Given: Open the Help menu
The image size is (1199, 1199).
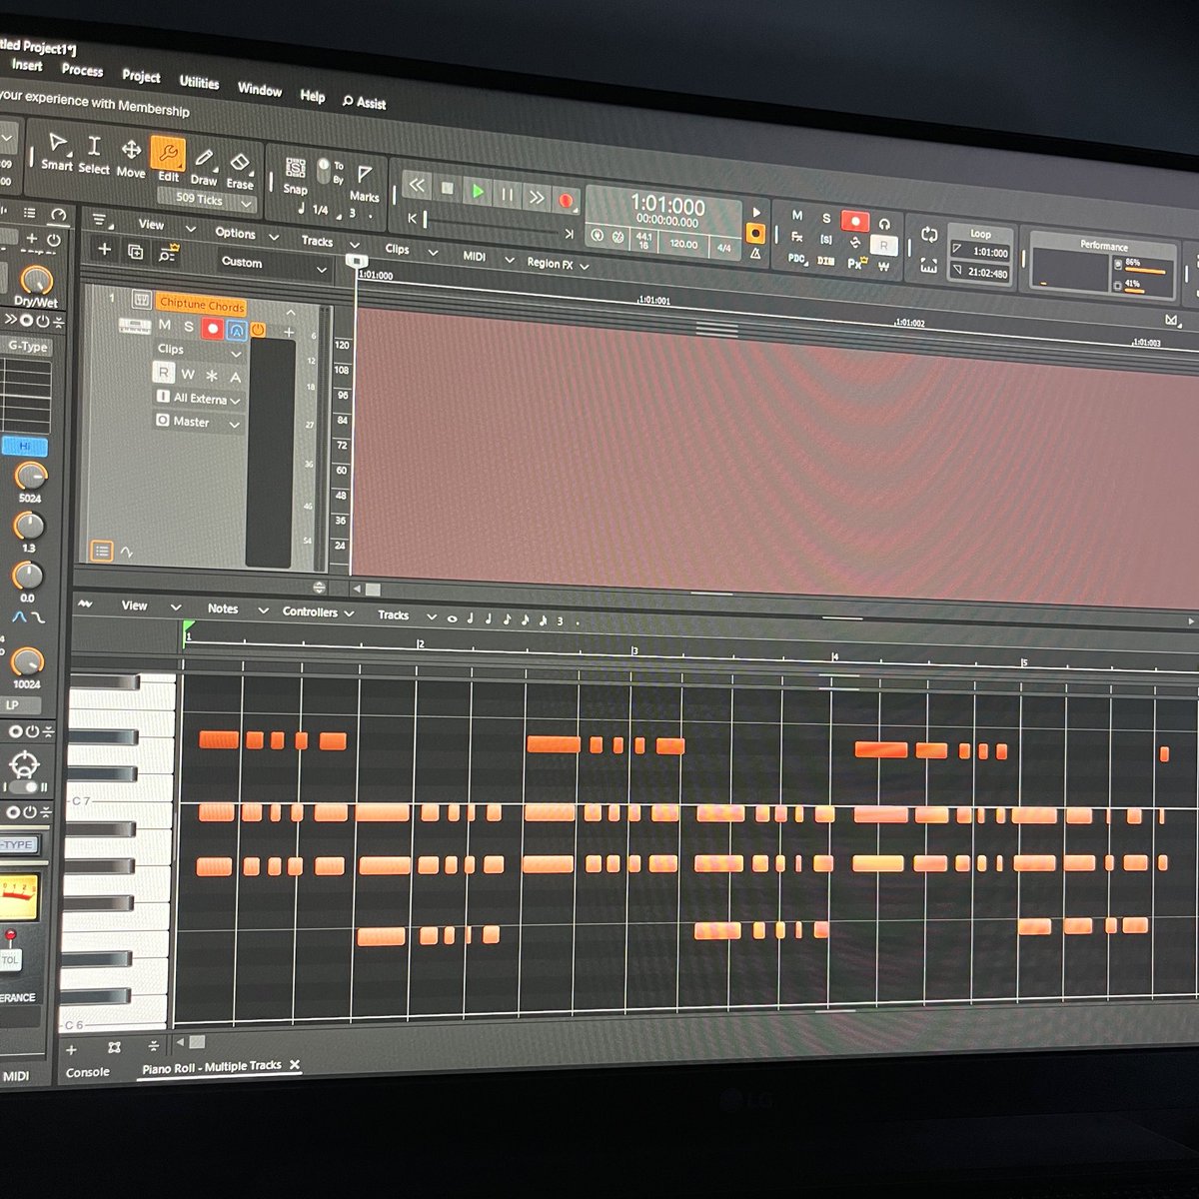Looking at the screenshot, I should click(313, 96).
